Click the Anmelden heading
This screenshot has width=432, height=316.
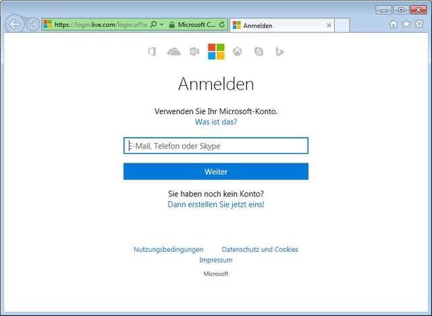216,84
